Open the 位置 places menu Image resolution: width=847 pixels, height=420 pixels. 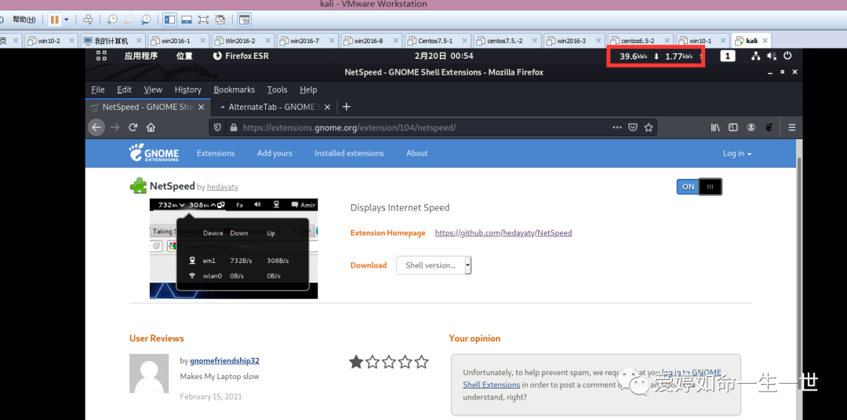(x=184, y=56)
